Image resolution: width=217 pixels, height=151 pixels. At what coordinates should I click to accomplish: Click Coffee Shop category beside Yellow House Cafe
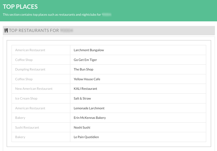(x=24, y=79)
